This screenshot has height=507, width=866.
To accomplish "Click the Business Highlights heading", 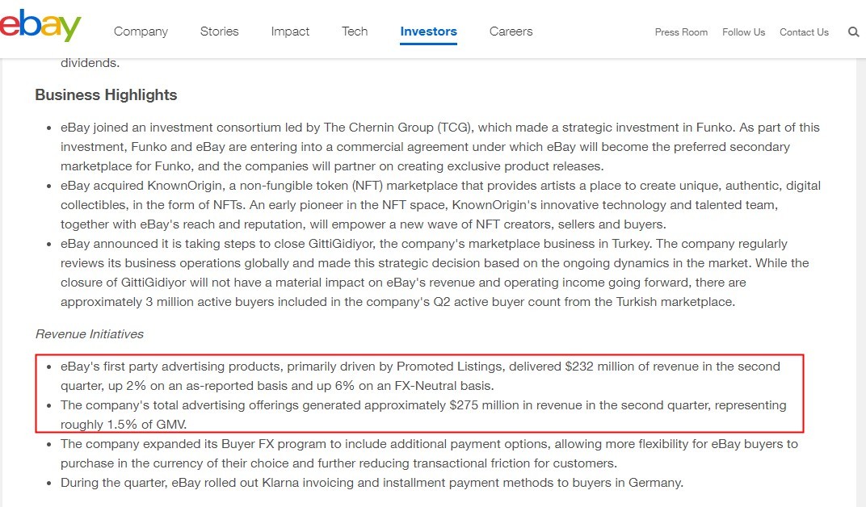I will pyautogui.click(x=106, y=95).
